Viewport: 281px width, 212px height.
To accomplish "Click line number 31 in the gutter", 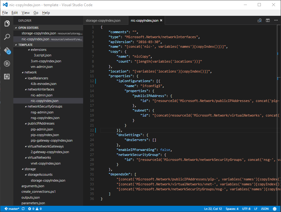I will click(92, 174).
